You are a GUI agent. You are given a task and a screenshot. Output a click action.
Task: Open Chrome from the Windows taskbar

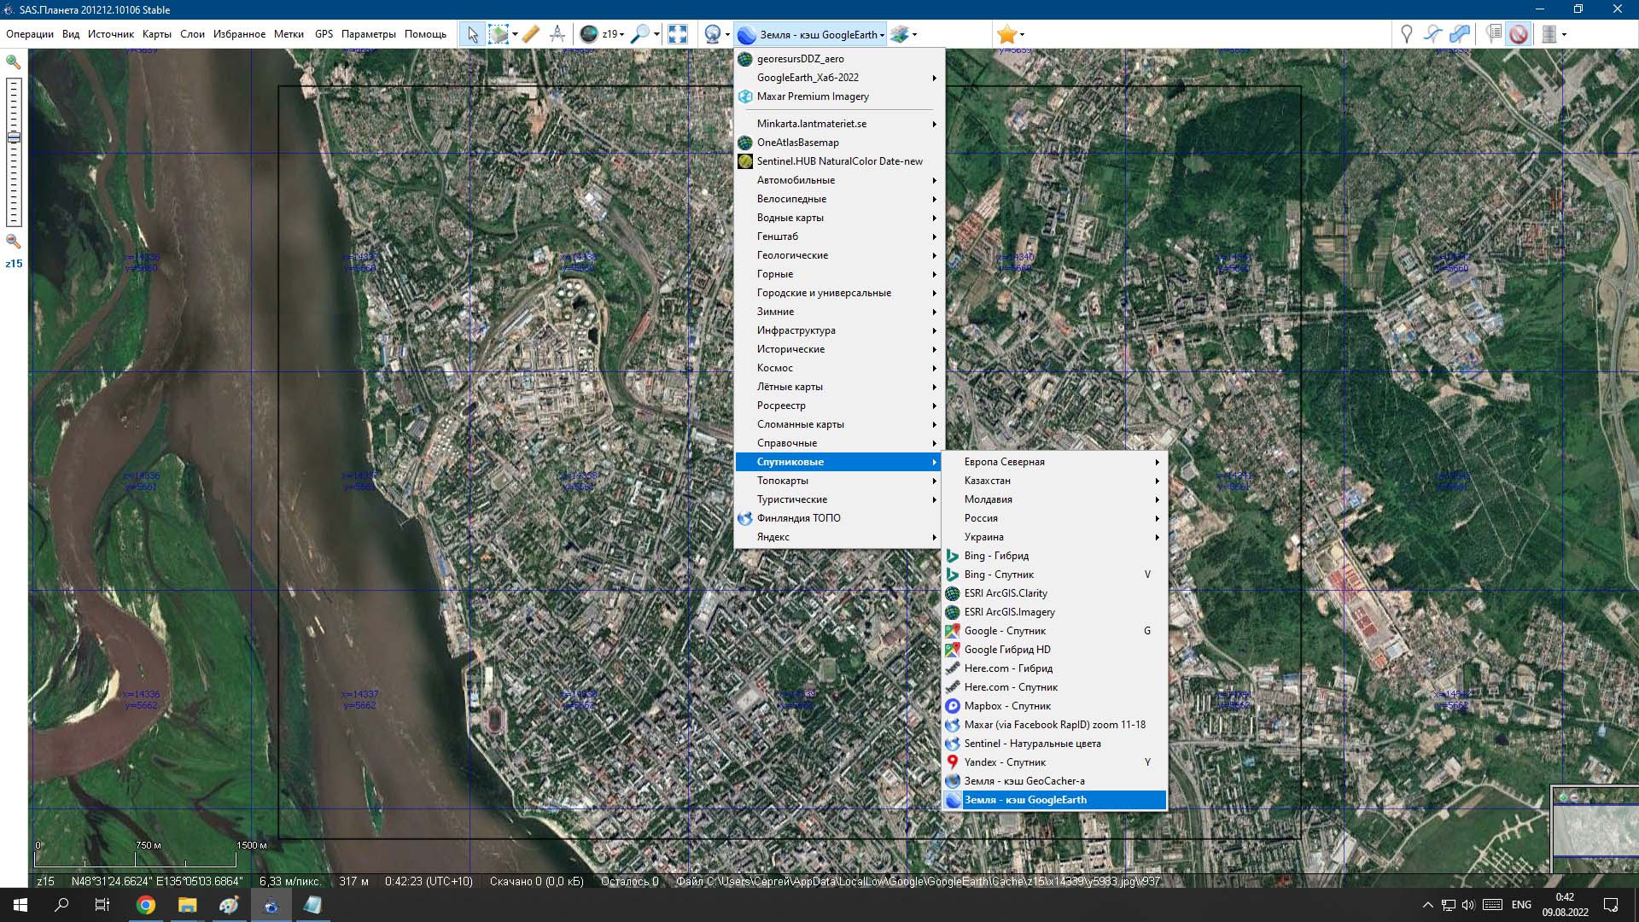click(146, 905)
